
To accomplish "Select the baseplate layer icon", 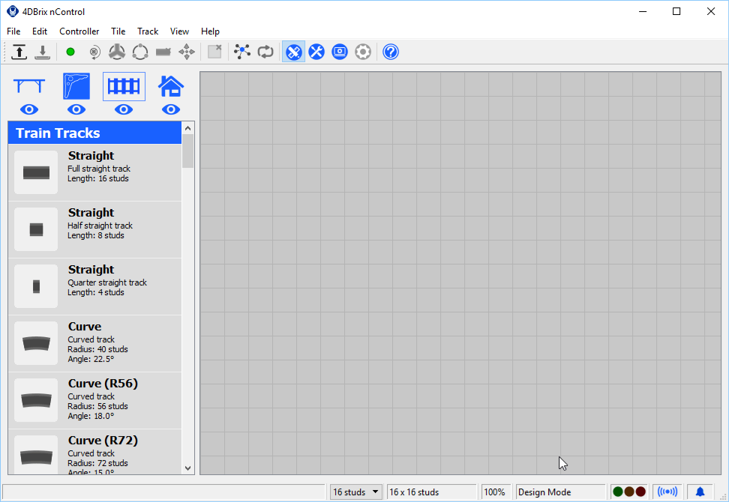I will (x=76, y=86).
